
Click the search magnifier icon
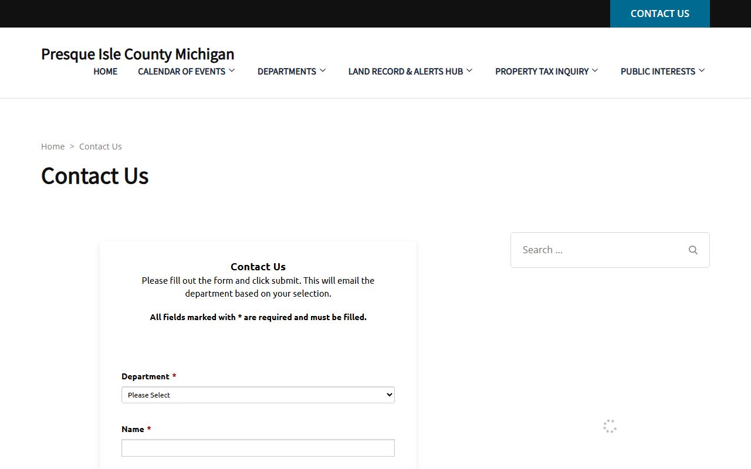[x=693, y=250]
